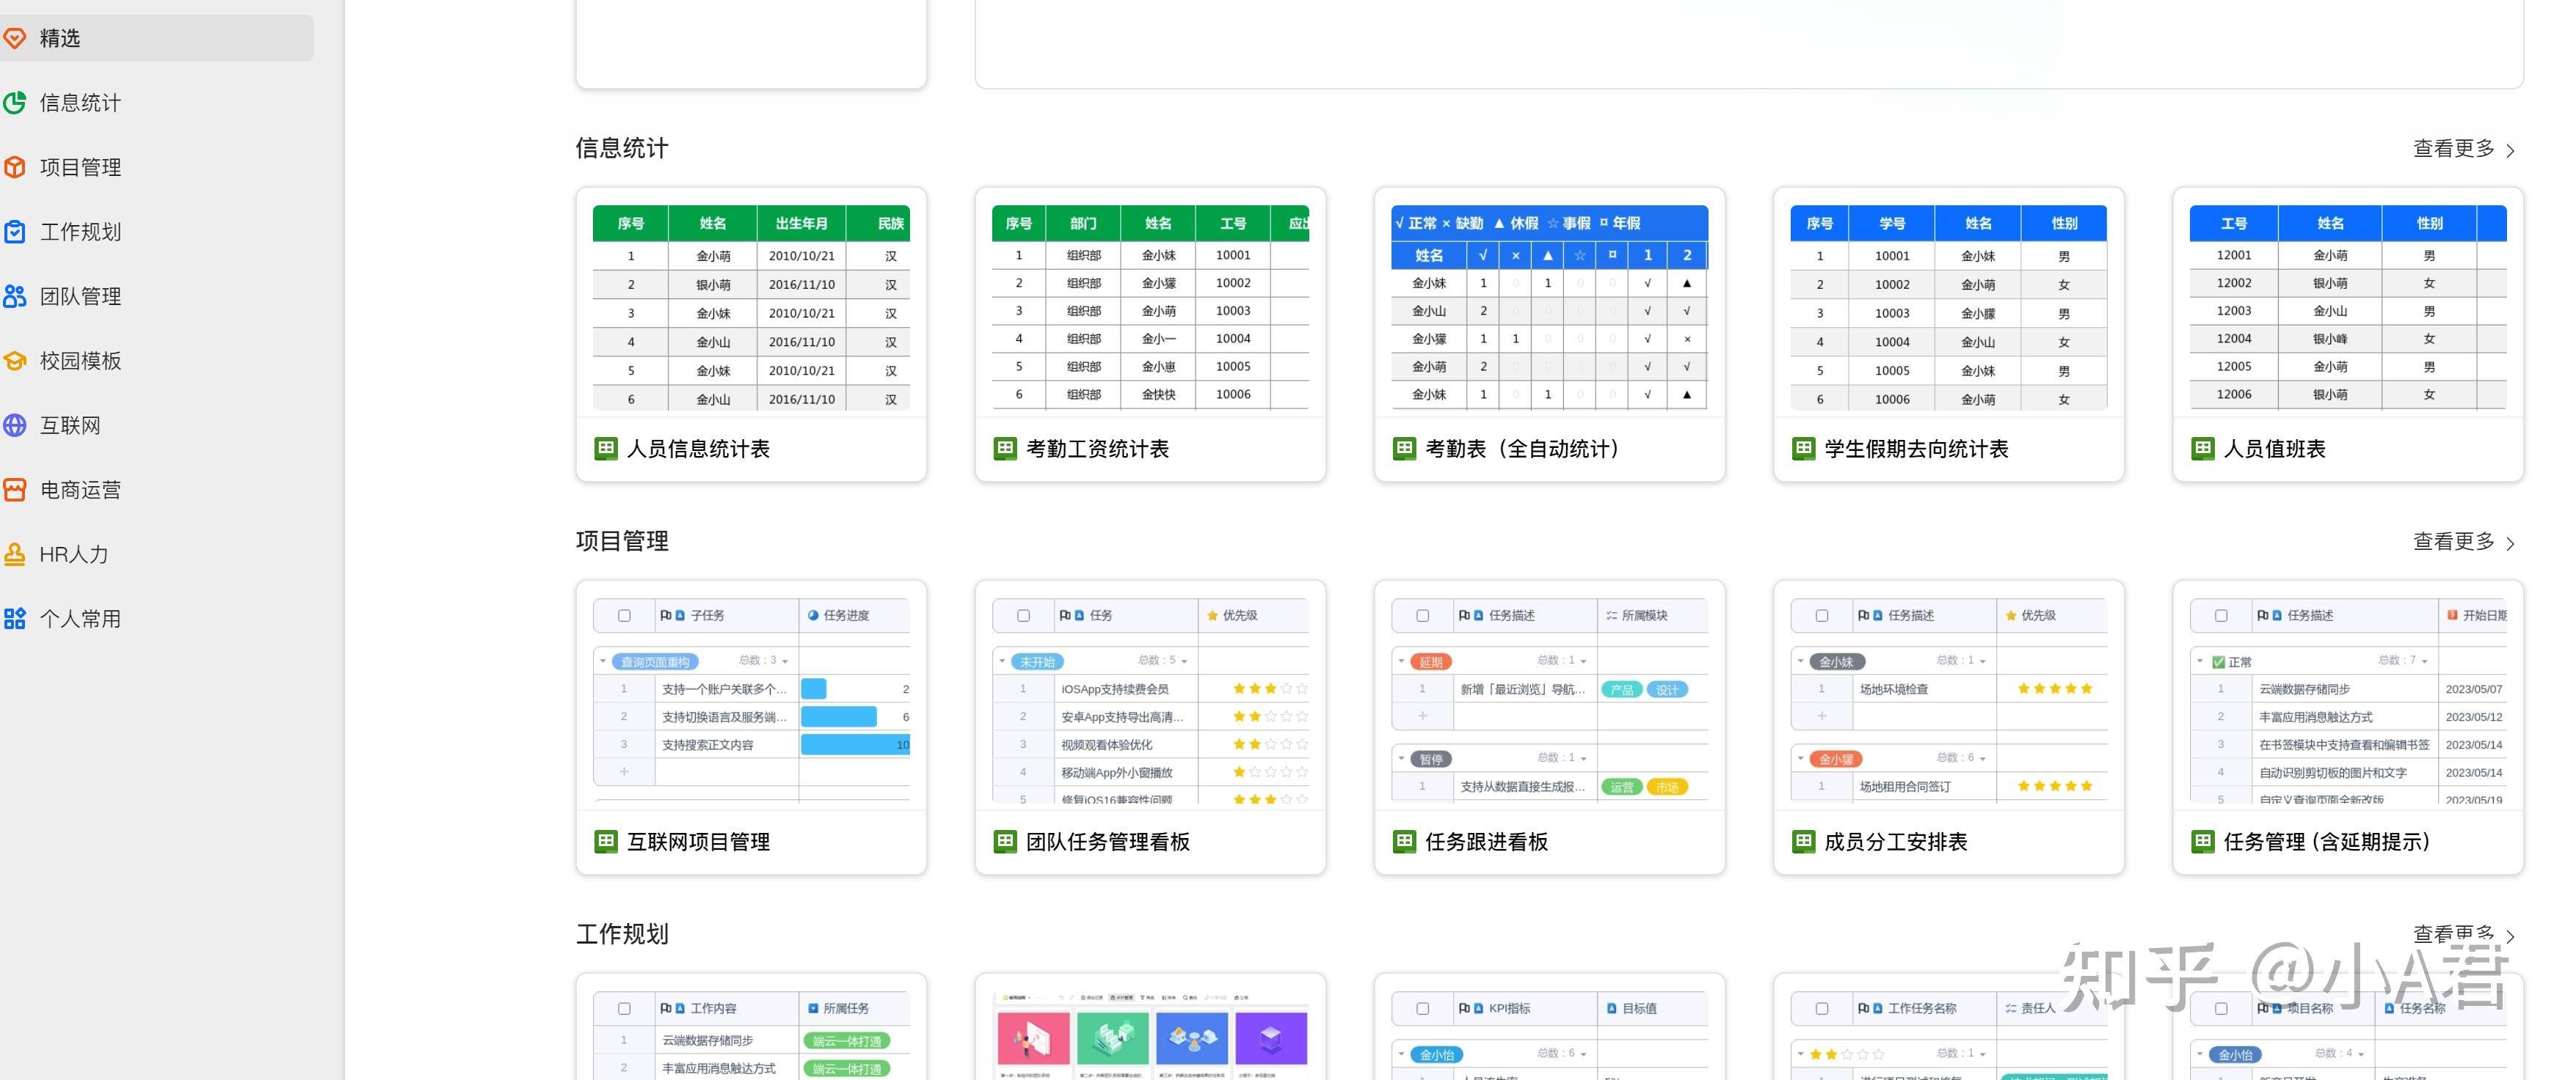Click the 工作规划 clipboard icon
2576x1080 pixels.
pos(14,232)
